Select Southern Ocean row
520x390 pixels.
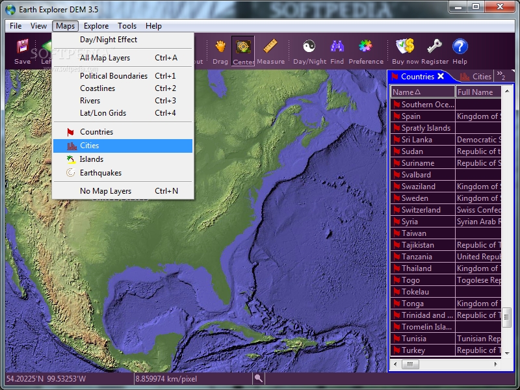446,105
